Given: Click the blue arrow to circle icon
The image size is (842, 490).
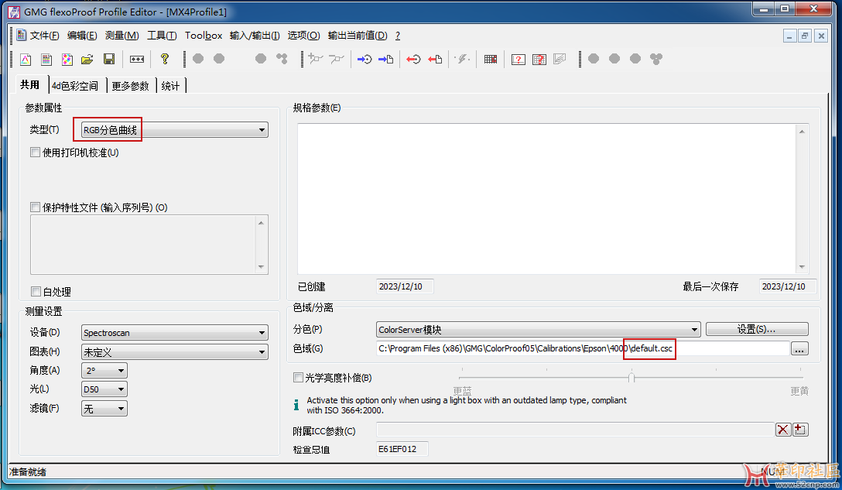Looking at the screenshot, I should click(365, 59).
